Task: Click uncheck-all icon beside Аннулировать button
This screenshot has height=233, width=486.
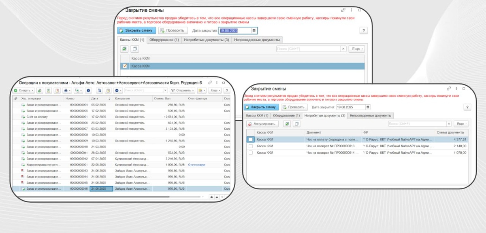Action: (296, 124)
